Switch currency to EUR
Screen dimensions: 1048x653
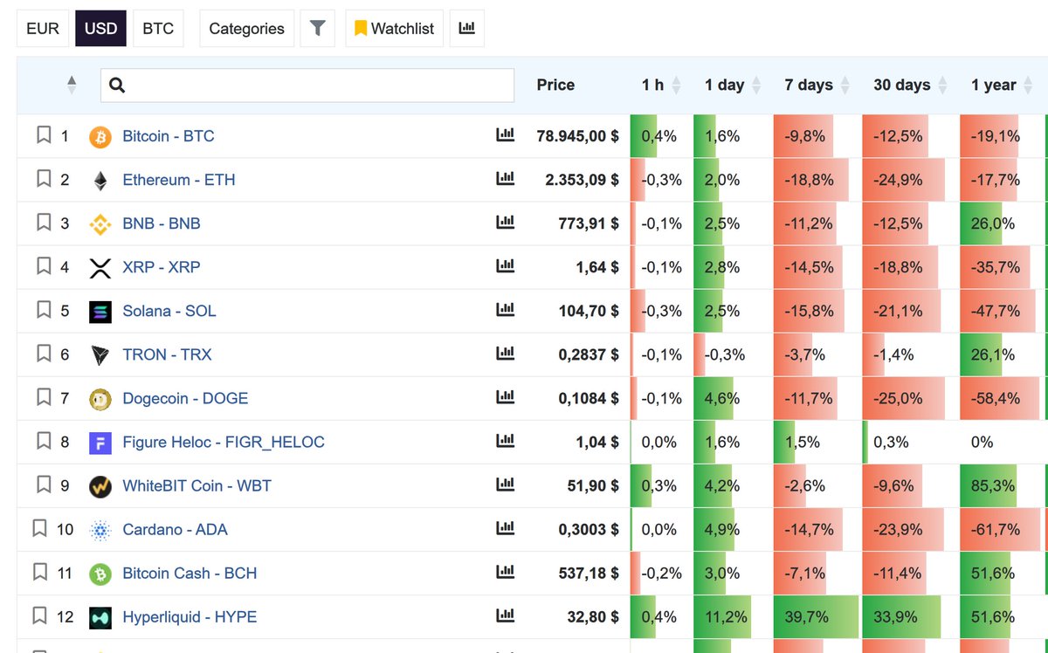(43, 28)
